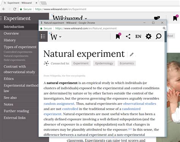The image size is (180, 142).
Task: Go back in the main browser window
Action: [4, 9]
